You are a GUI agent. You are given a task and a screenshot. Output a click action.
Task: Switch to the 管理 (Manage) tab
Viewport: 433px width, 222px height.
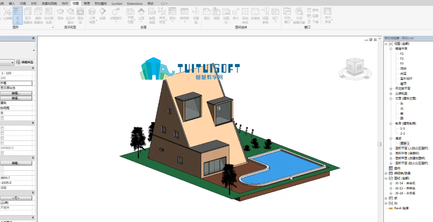[87, 3]
